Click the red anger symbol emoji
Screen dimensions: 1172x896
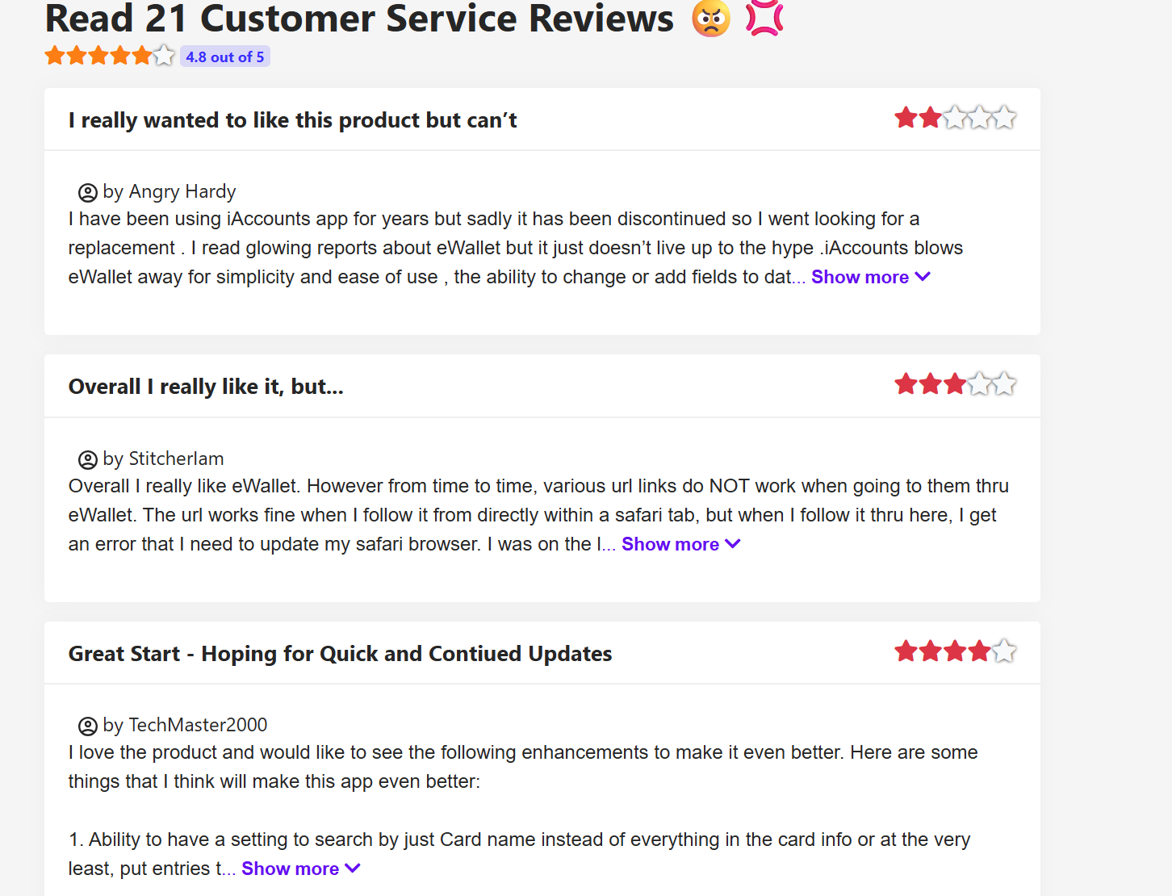pos(764,18)
